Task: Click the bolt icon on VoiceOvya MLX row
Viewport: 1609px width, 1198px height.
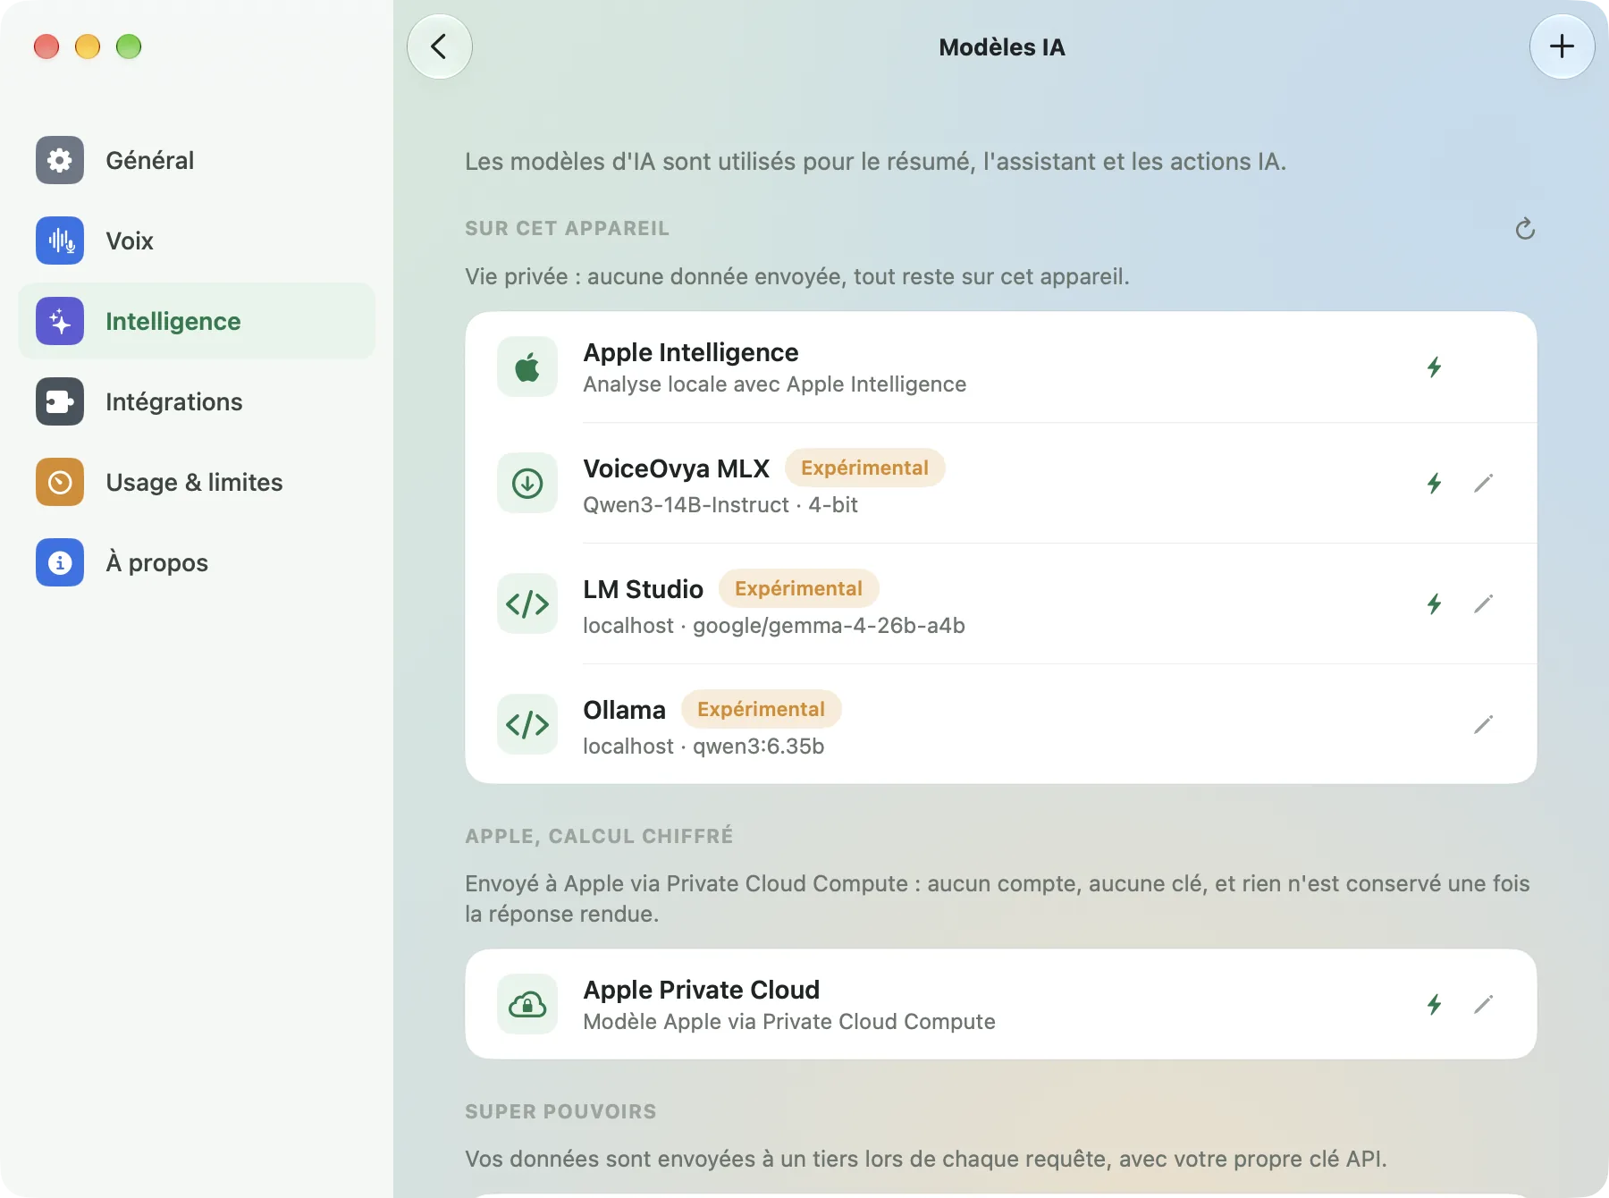Action: coord(1434,483)
